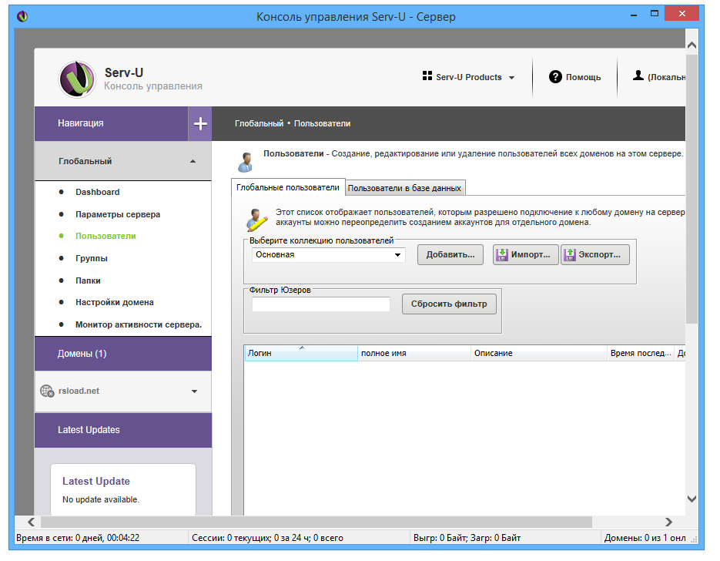The width and height of the screenshot is (720, 561).
Task: Click the Домены status bar entry
Action: click(x=645, y=538)
